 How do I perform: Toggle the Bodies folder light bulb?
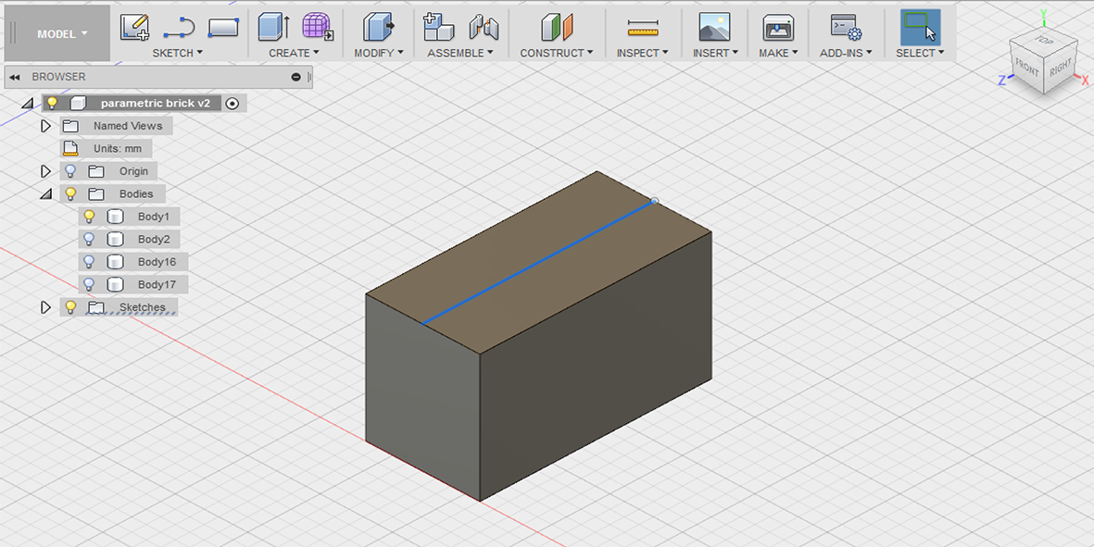pyautogui.click(x=70, y=193)
